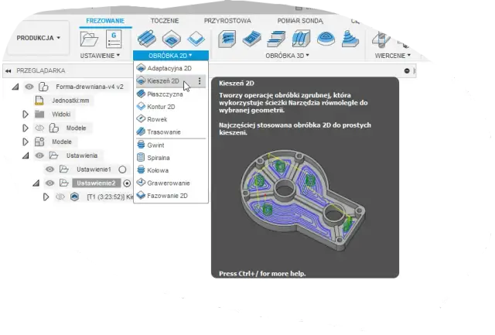Select the 2D adaptive clearing toolbar icon

(147, 39)
